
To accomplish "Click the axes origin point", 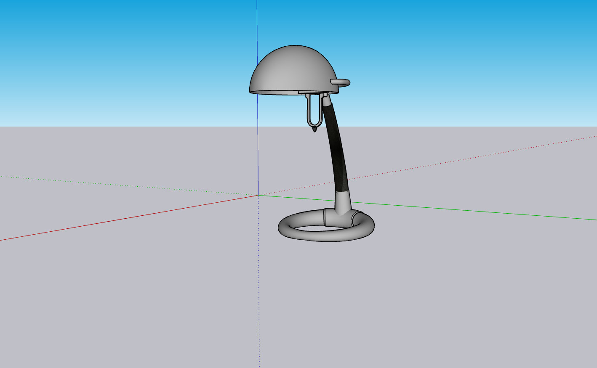I will (258, 195).
